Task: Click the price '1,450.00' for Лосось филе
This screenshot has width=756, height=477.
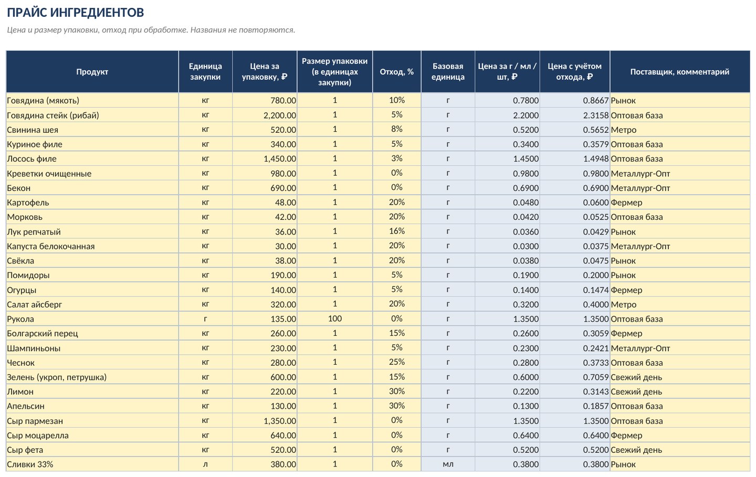Action: point(265,158)
